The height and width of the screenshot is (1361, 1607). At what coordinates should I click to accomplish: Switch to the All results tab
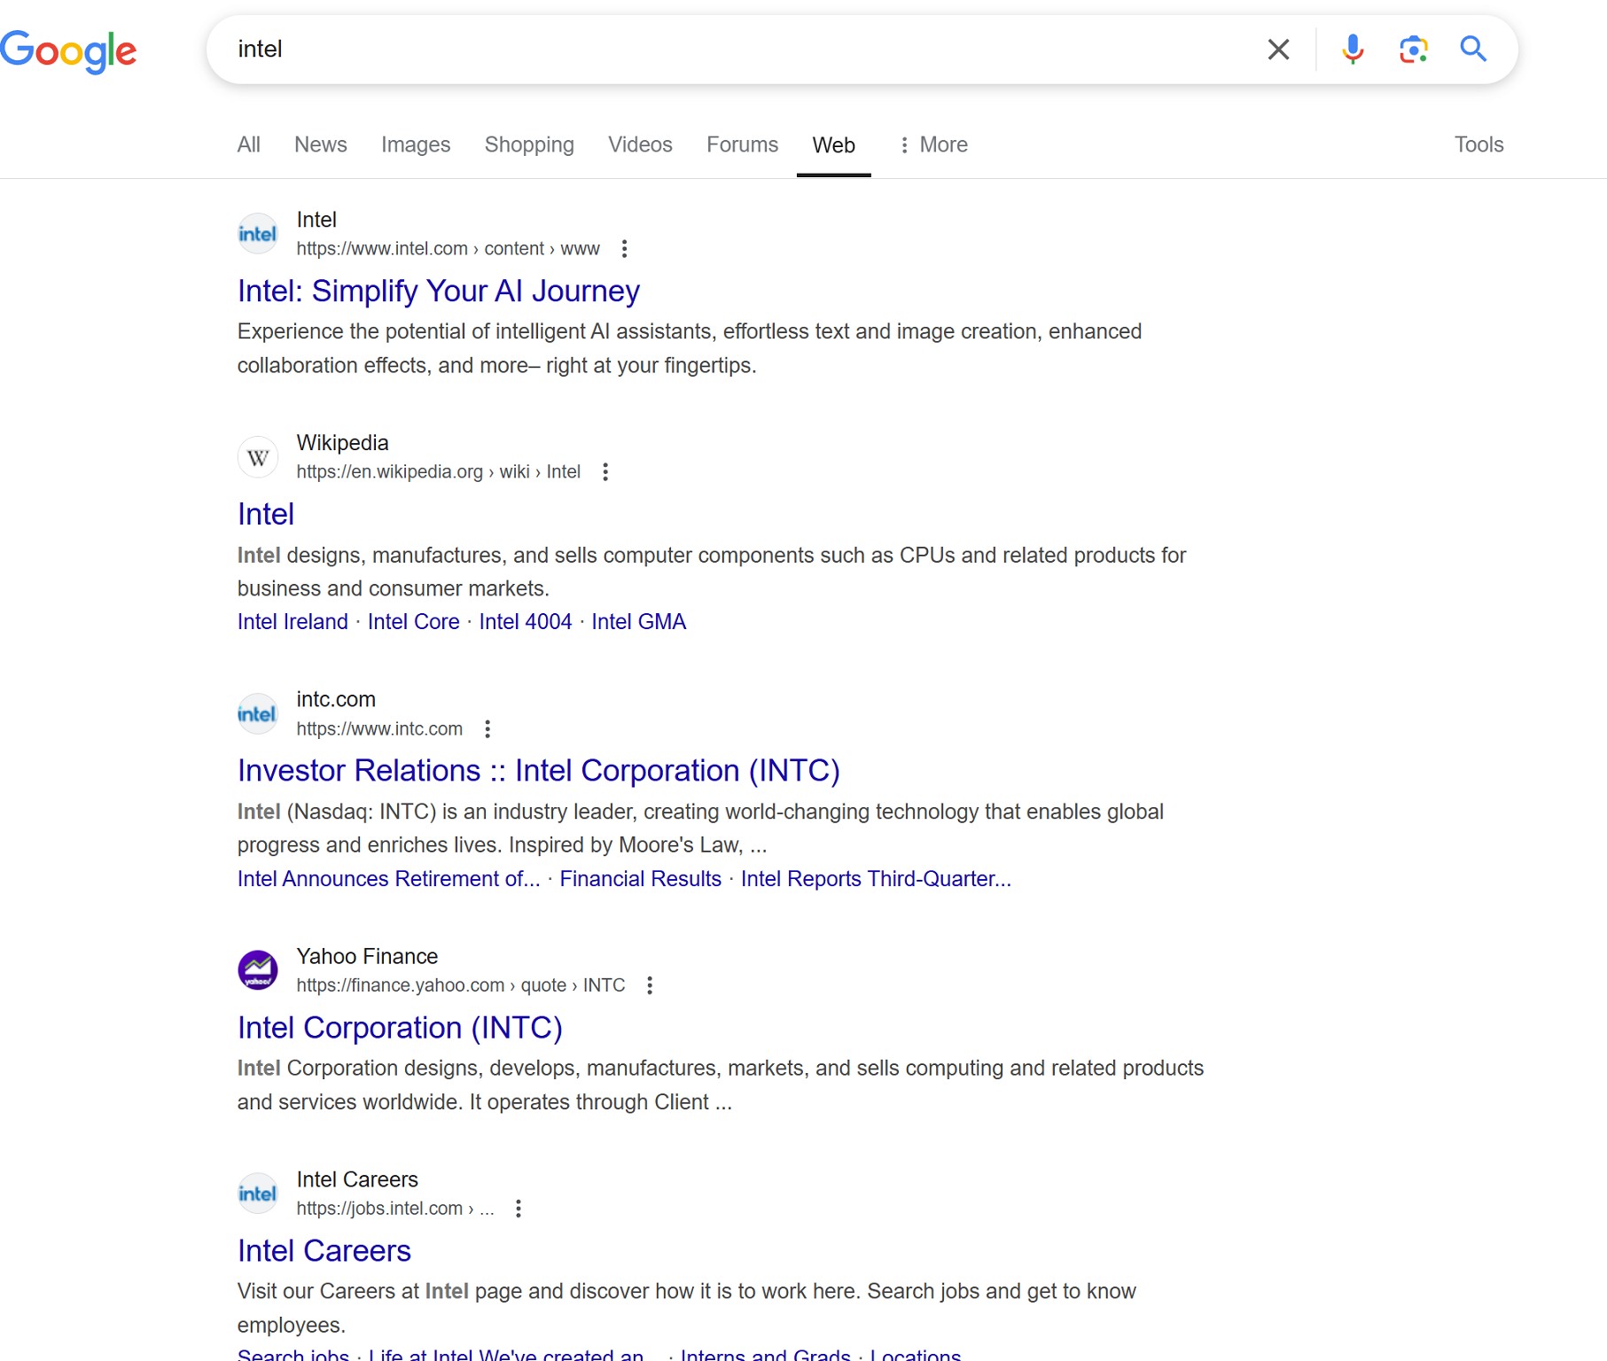click(249, 144)
